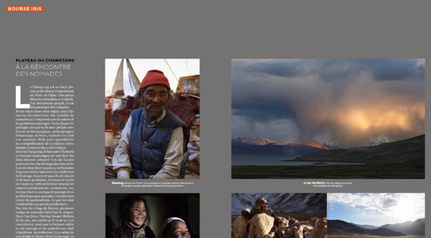Click the paragraph starting Non loin du village
The height and width of the screenshot is (238, 431).
45,222
